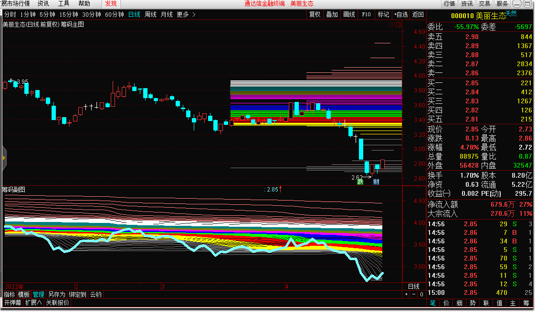Click the 跌 marker under the candlesticks
The image size is (536, 312).
point(360,182)
